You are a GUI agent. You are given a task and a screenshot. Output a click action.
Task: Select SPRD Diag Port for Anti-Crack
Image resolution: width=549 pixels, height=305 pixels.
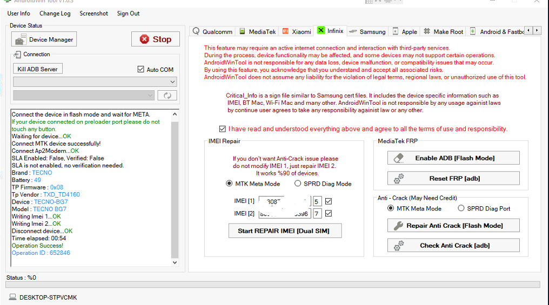coord(461,208)
